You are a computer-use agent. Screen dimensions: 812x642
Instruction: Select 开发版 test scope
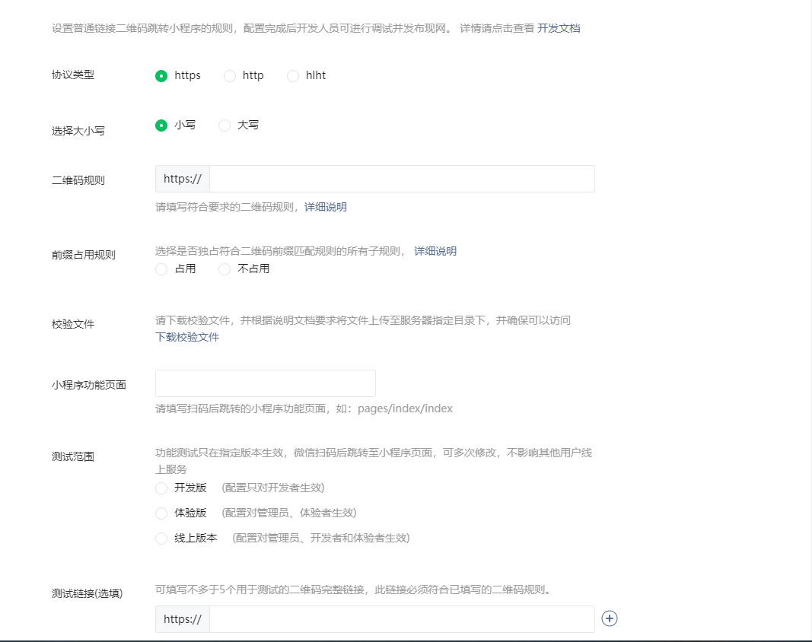point(161,488)
